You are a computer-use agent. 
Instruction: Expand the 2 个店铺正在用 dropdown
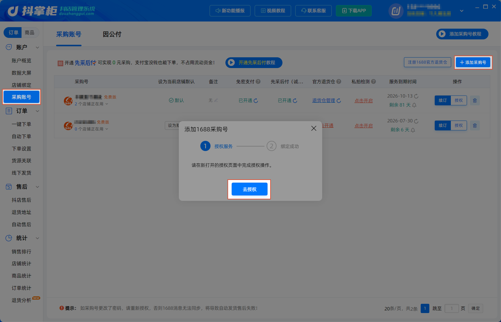tap(91, 104)
